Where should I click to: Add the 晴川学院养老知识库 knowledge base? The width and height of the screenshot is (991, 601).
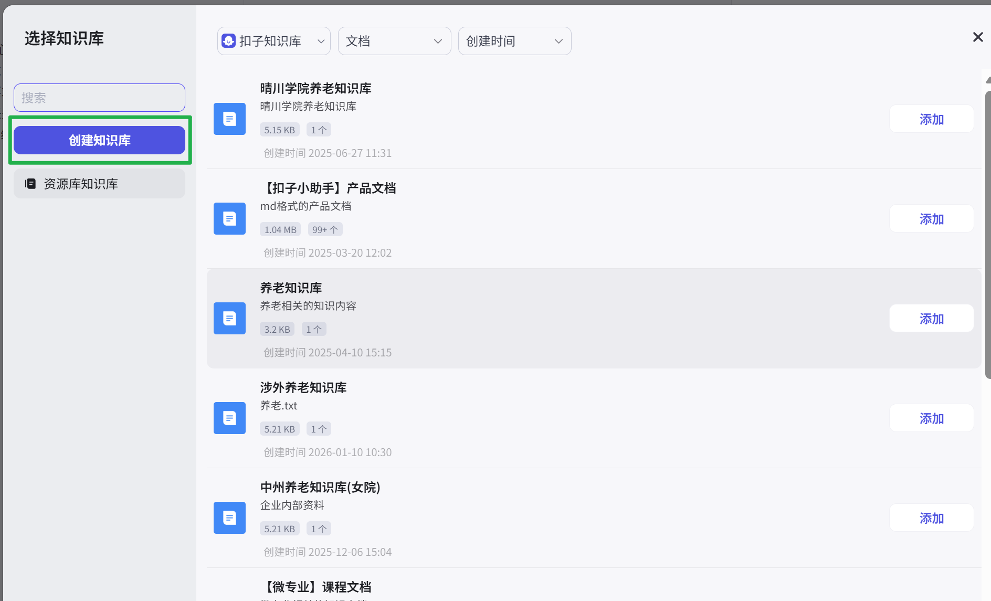931,119
